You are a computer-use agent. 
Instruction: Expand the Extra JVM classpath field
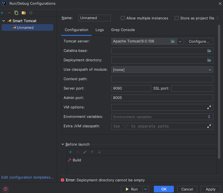click(209, 126)
